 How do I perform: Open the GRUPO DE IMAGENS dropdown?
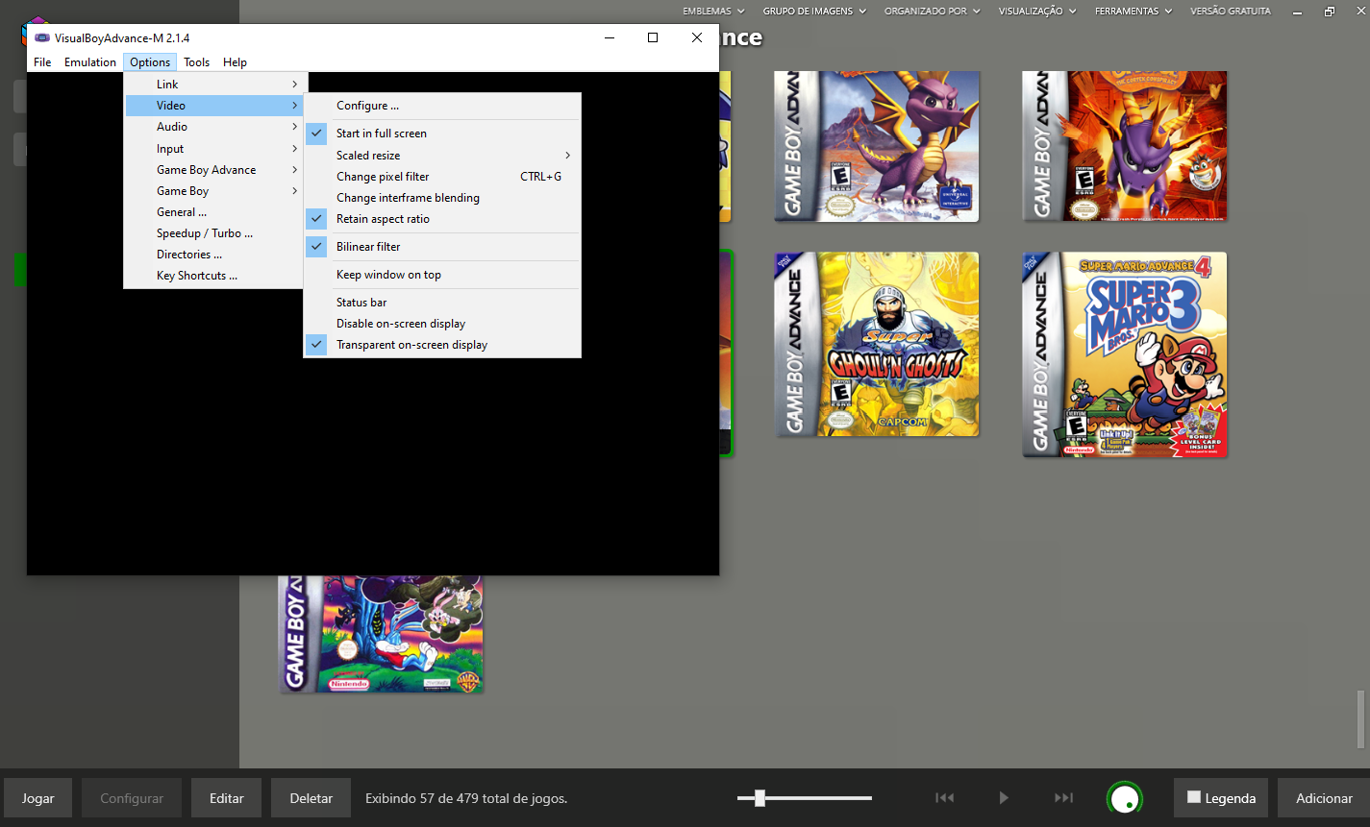(814, 12)
